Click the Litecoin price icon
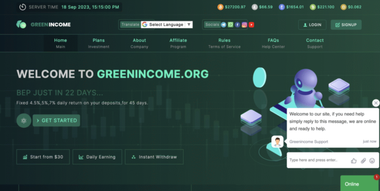The height and width of the screenshot is (191, 380). (x=255, y=7)
